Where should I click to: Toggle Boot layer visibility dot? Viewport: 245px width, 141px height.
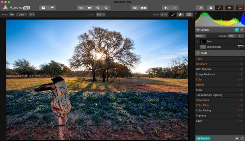pyautogui.click(x=197, y=41)
